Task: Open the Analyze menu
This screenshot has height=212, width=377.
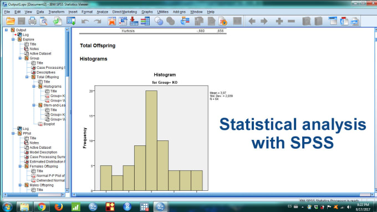Action: point(102,12)
